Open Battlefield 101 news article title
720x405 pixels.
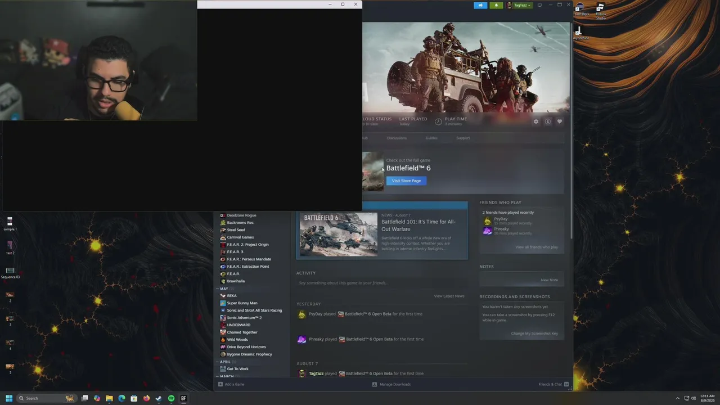coord(418,225)
